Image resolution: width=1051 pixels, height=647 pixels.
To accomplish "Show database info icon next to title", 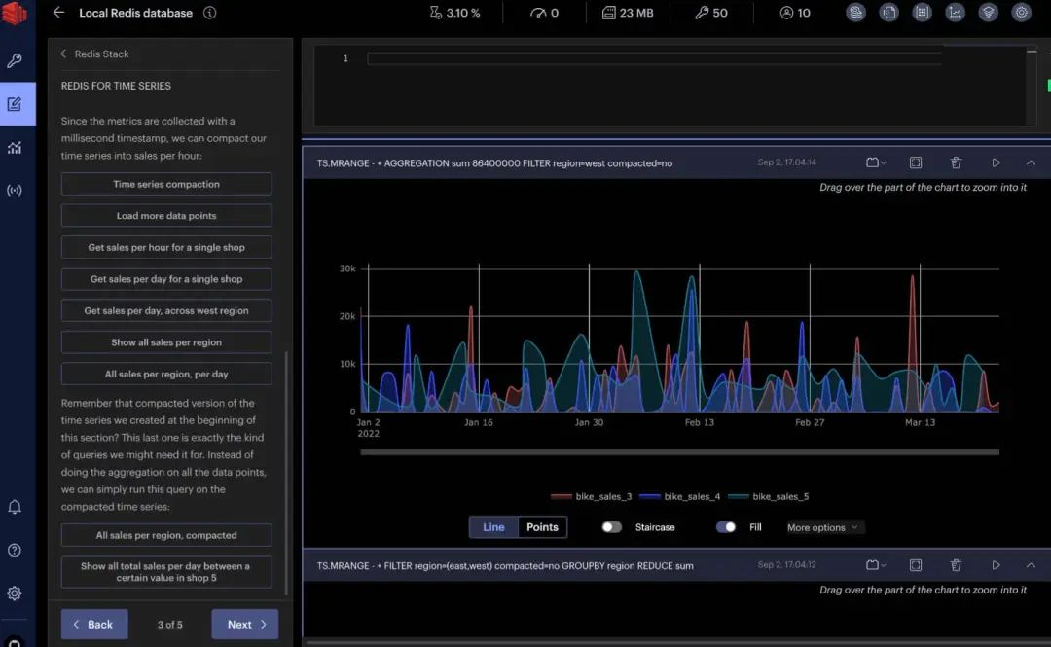I will (x=210, y=13).
